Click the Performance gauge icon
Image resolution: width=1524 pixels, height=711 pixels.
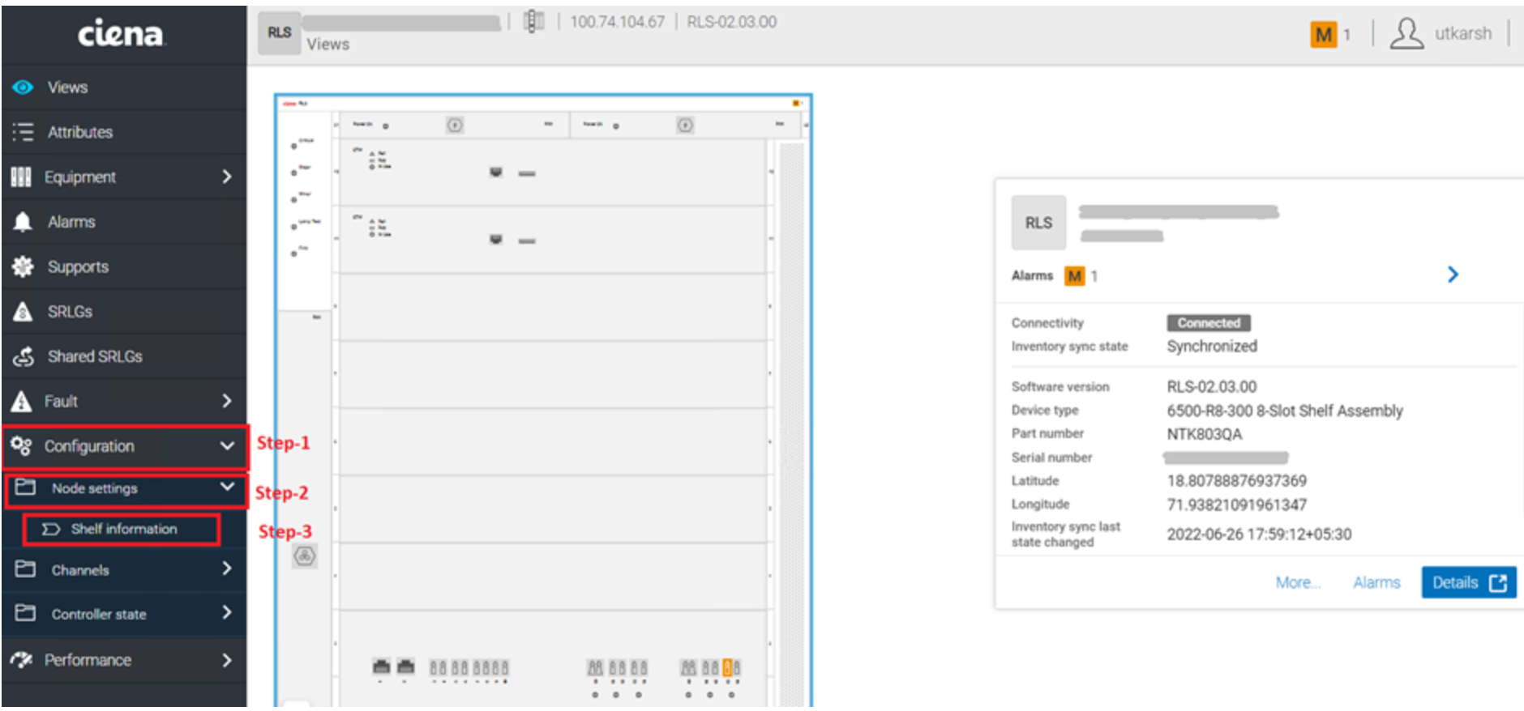point(21,659)
